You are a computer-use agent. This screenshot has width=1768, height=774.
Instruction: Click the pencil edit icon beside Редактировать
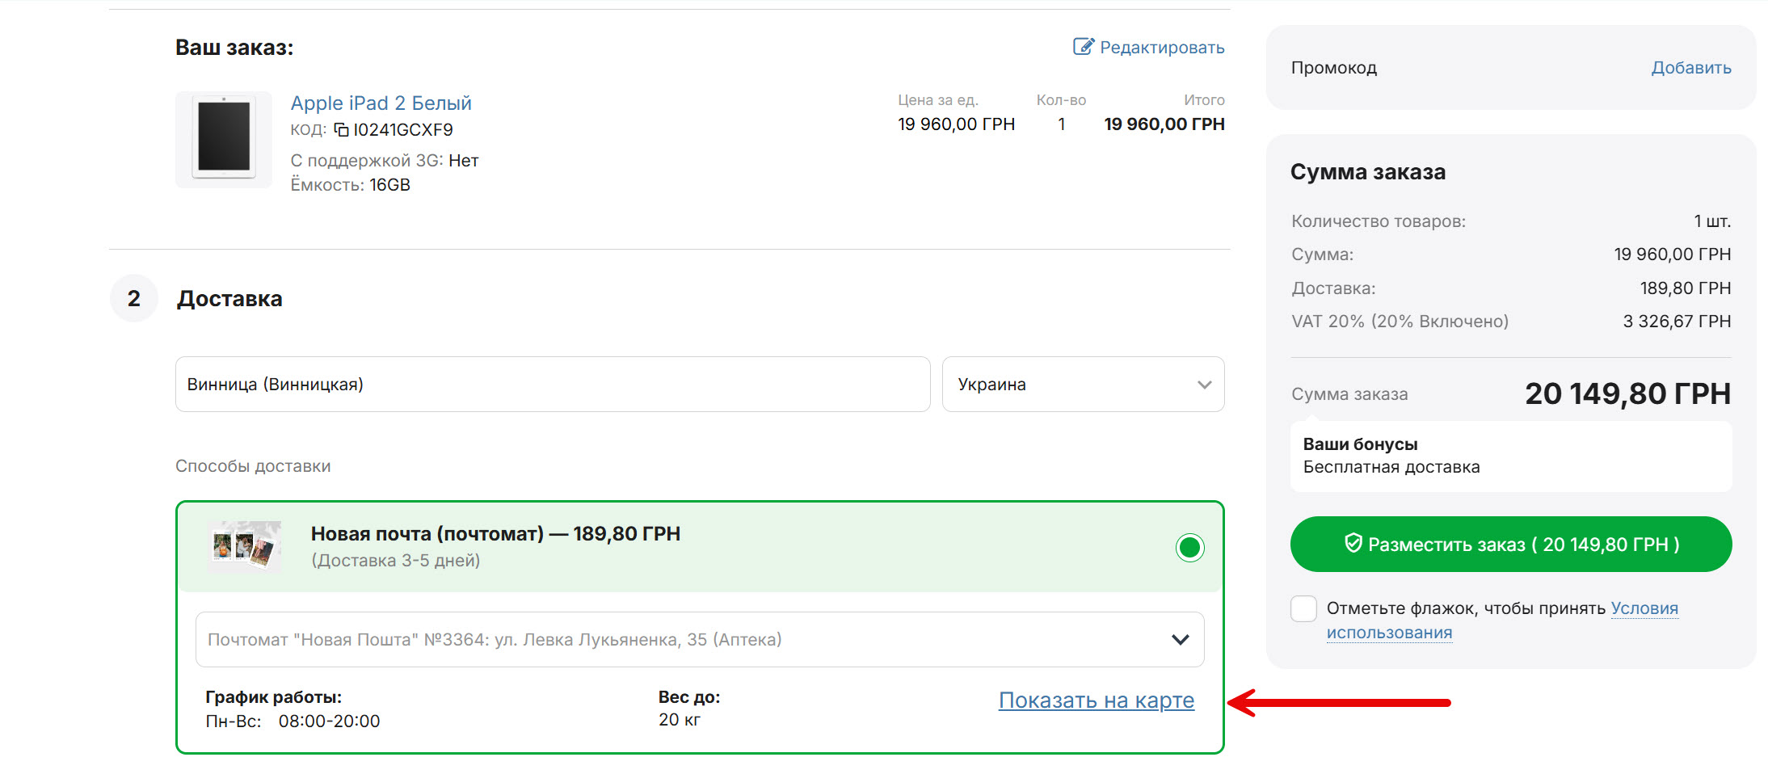(x=1083, y=47)
